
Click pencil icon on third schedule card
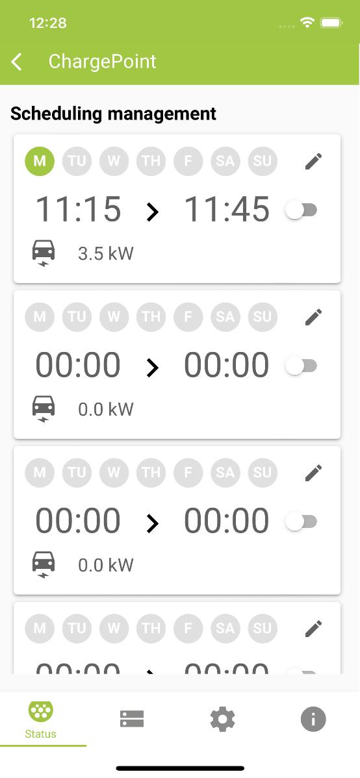click(x=313, y=472)
